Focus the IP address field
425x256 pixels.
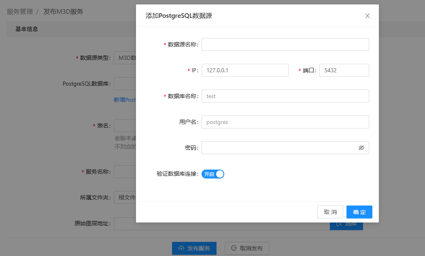click(245, 70)
